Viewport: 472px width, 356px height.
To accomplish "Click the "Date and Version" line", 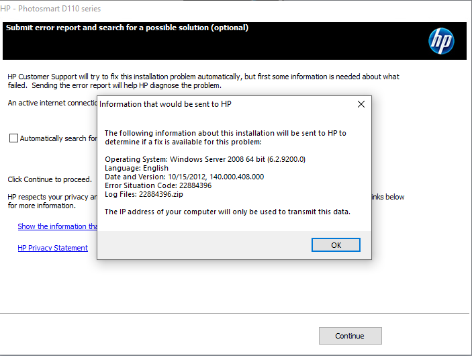I will (x=184, y=177).
